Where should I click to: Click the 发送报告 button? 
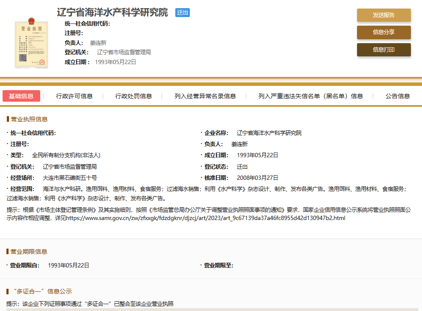point(384,15)
